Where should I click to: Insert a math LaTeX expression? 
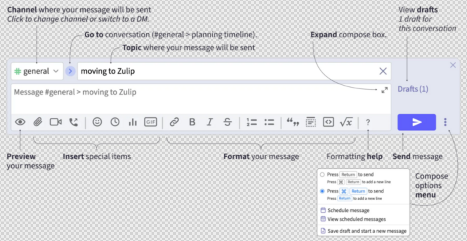346,122
